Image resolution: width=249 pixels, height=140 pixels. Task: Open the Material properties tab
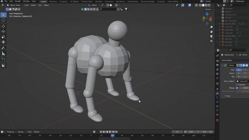point(217,115)
